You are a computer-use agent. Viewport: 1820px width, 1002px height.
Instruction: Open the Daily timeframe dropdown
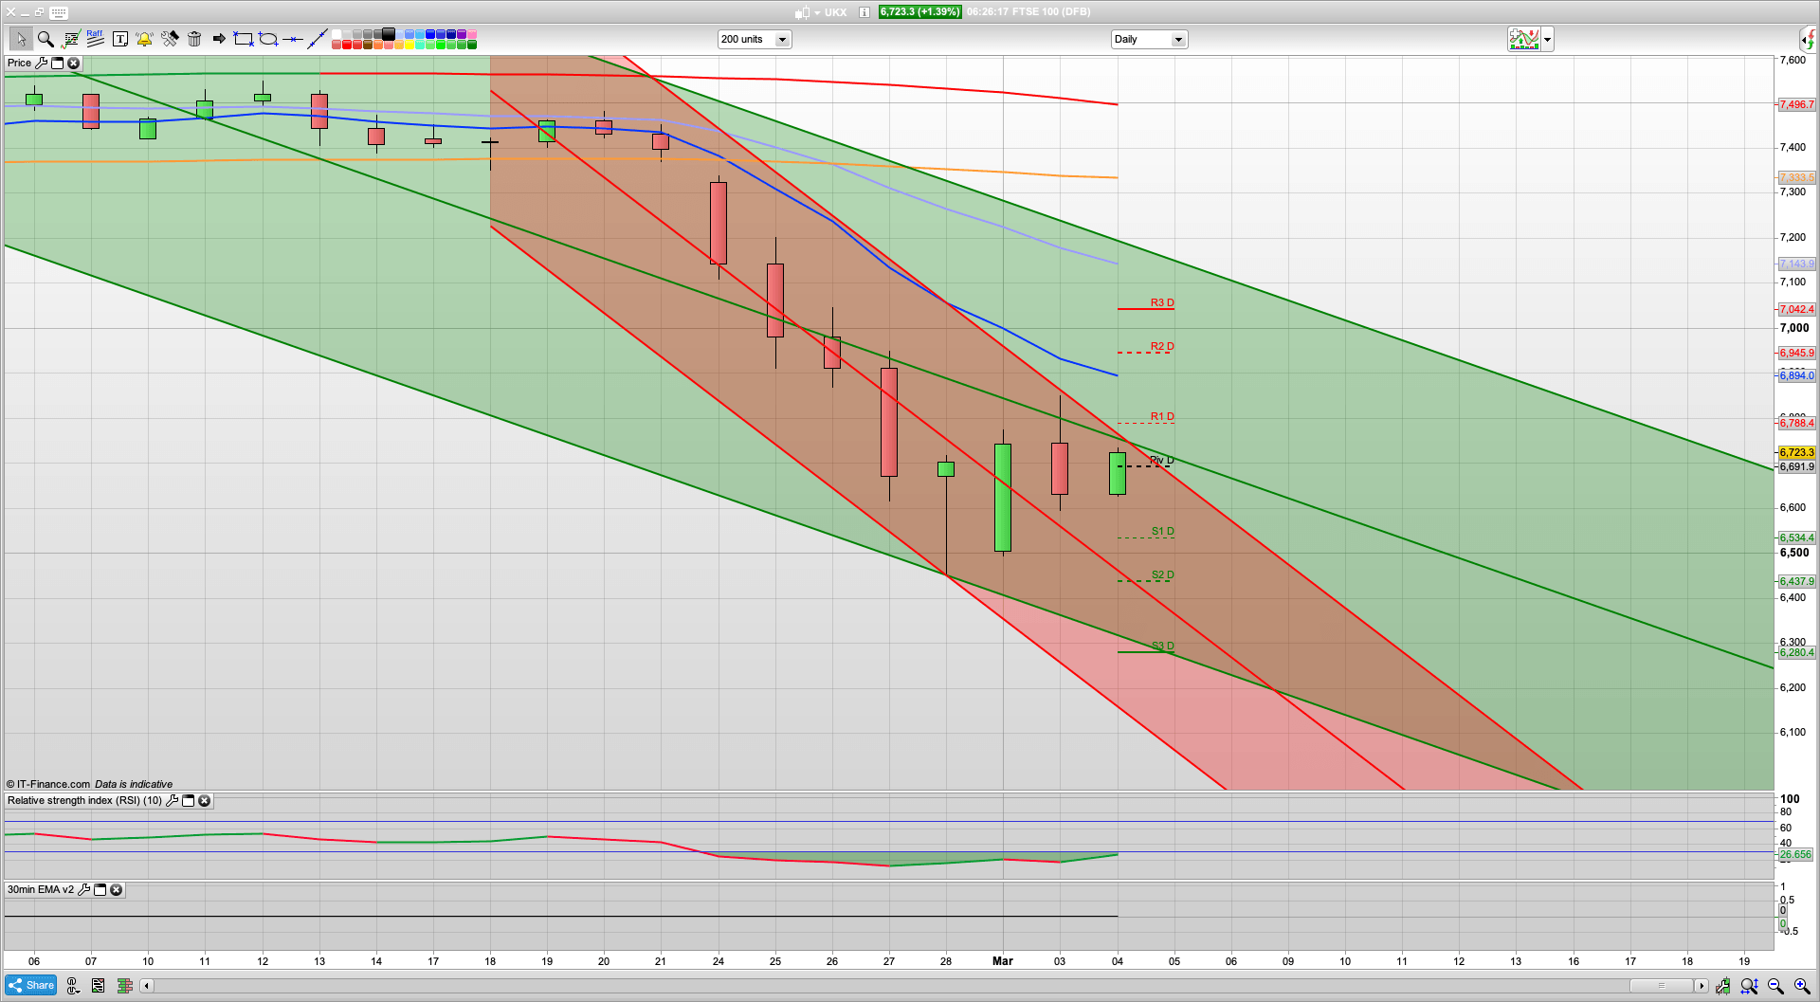click(x=1178, y=40)
